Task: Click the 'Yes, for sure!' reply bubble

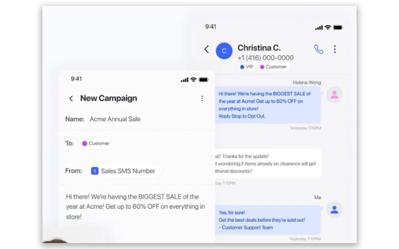Action: (x=268, y=220)
